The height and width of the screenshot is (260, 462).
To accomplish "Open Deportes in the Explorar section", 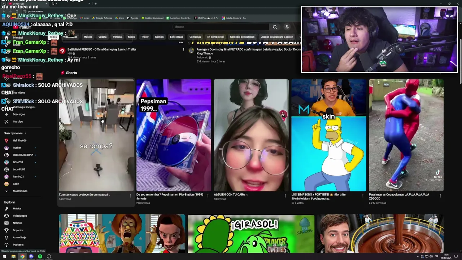I will point(14,230).
